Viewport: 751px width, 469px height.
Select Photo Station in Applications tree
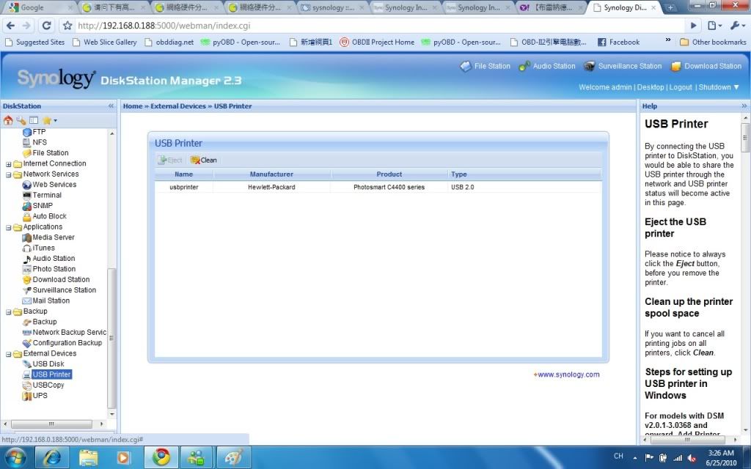pos(54,269)
